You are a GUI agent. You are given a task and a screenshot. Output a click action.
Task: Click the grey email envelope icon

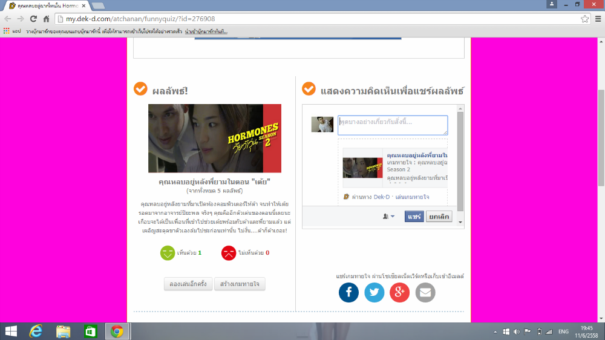[425, 292]
